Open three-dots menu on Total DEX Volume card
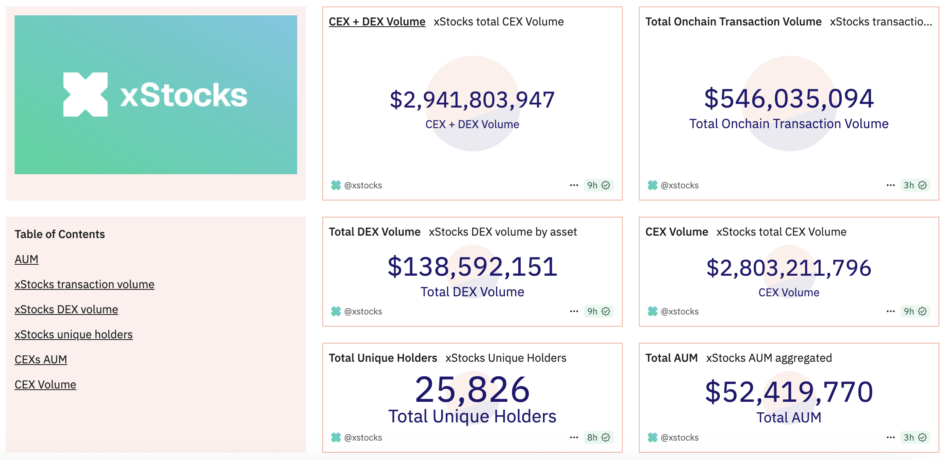Image resolution: width=945 pixels, height=460 pixels. (x=574, y=311)
